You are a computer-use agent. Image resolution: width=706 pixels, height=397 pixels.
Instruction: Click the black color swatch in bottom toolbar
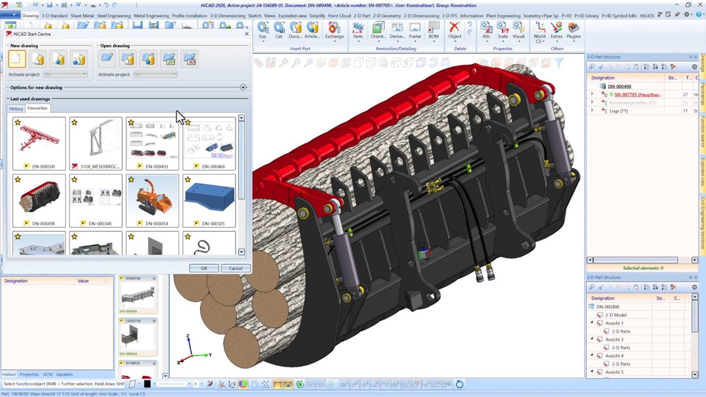(x=147, y=384)
